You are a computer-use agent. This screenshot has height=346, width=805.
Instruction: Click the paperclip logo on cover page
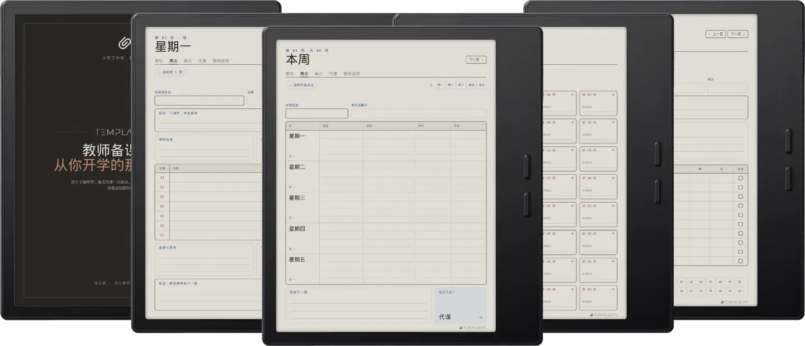[124, 42]
